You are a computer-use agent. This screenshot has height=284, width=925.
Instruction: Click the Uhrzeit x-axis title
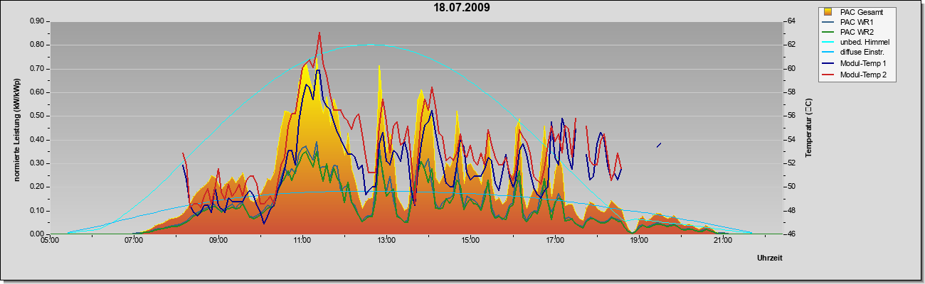769,258
